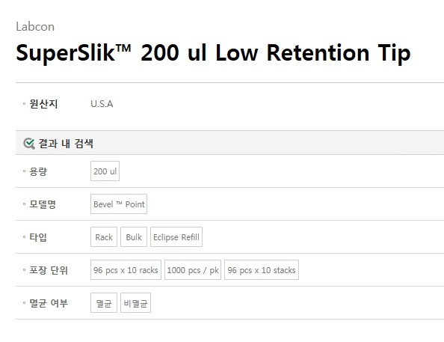Click the 포장 단위 row label
The image size is (444, 342).
pos(49,270)
